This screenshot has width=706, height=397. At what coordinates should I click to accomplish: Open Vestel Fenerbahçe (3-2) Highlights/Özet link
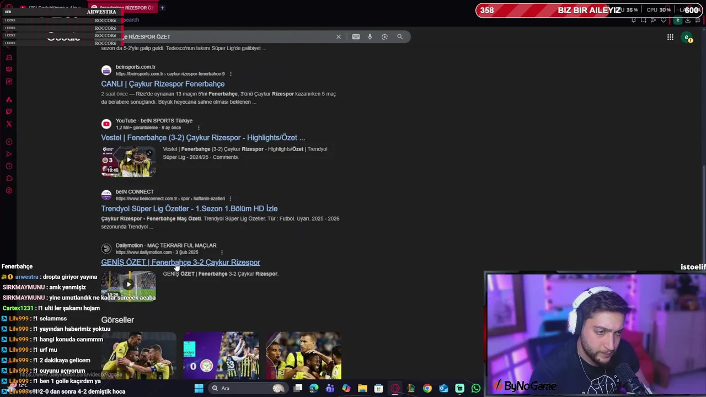pyautogui.click(x=203, y=137)
